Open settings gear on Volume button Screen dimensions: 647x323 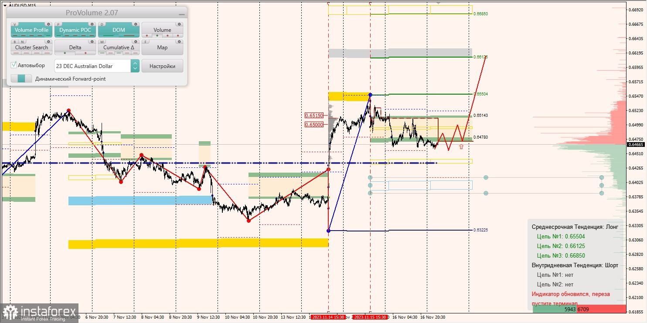pyautogui.click(x=179, y=24)
